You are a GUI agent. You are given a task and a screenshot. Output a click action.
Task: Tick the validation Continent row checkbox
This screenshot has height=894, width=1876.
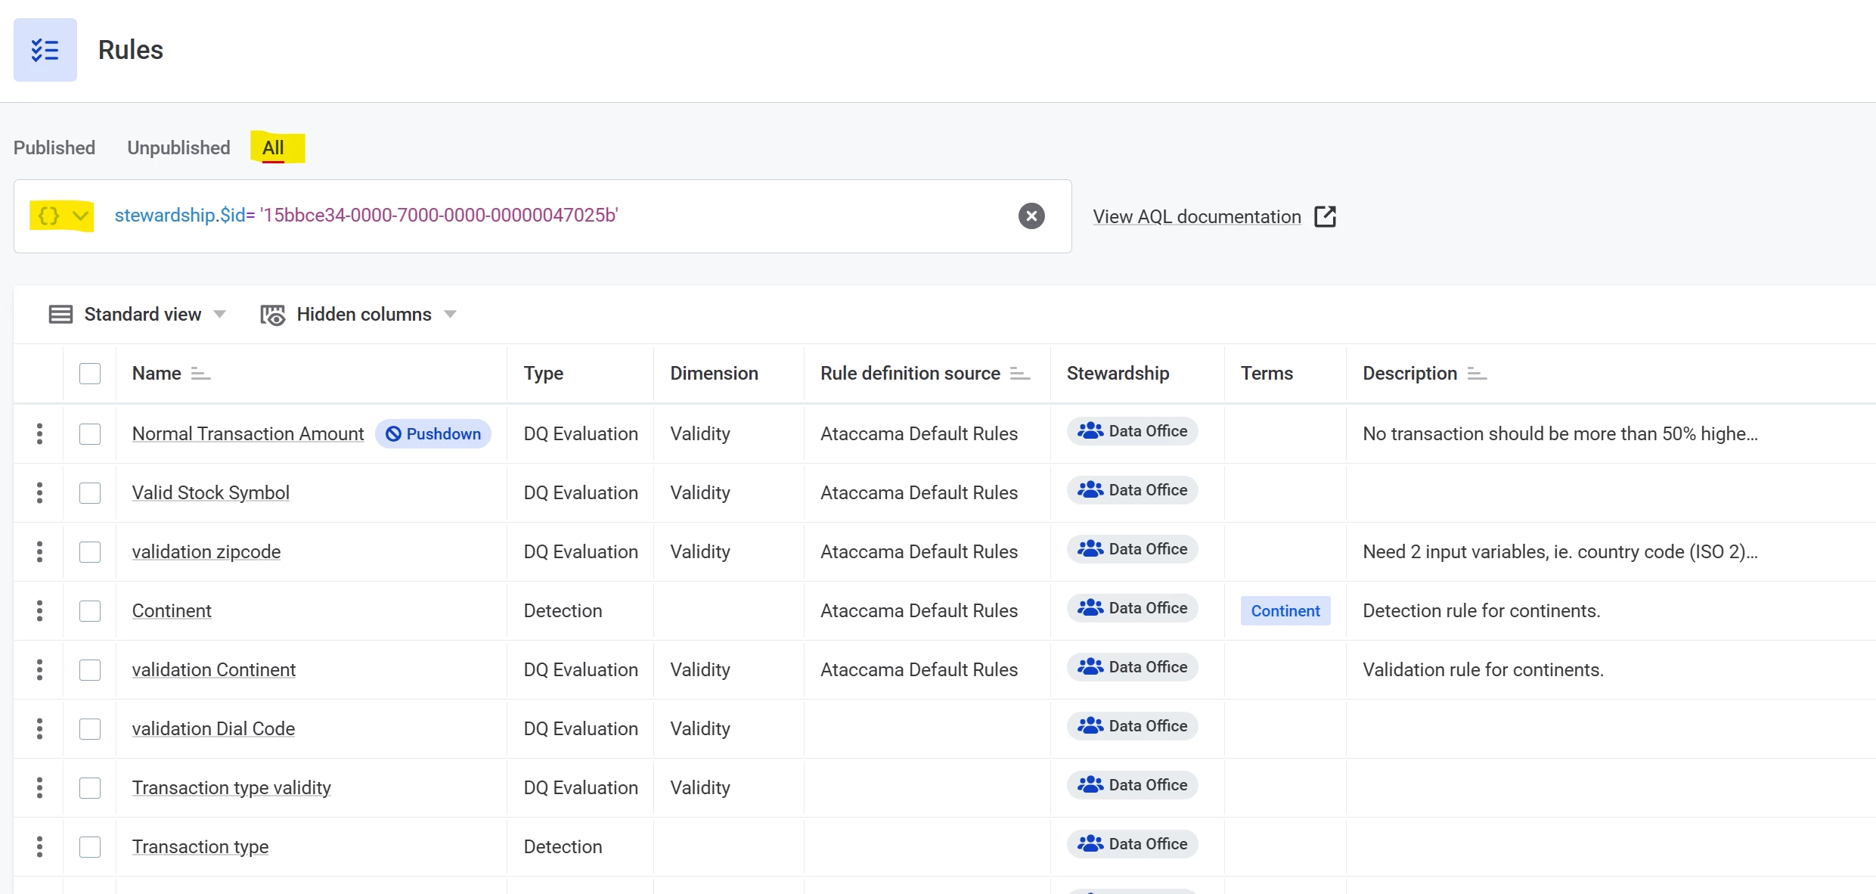pos(90,670)
